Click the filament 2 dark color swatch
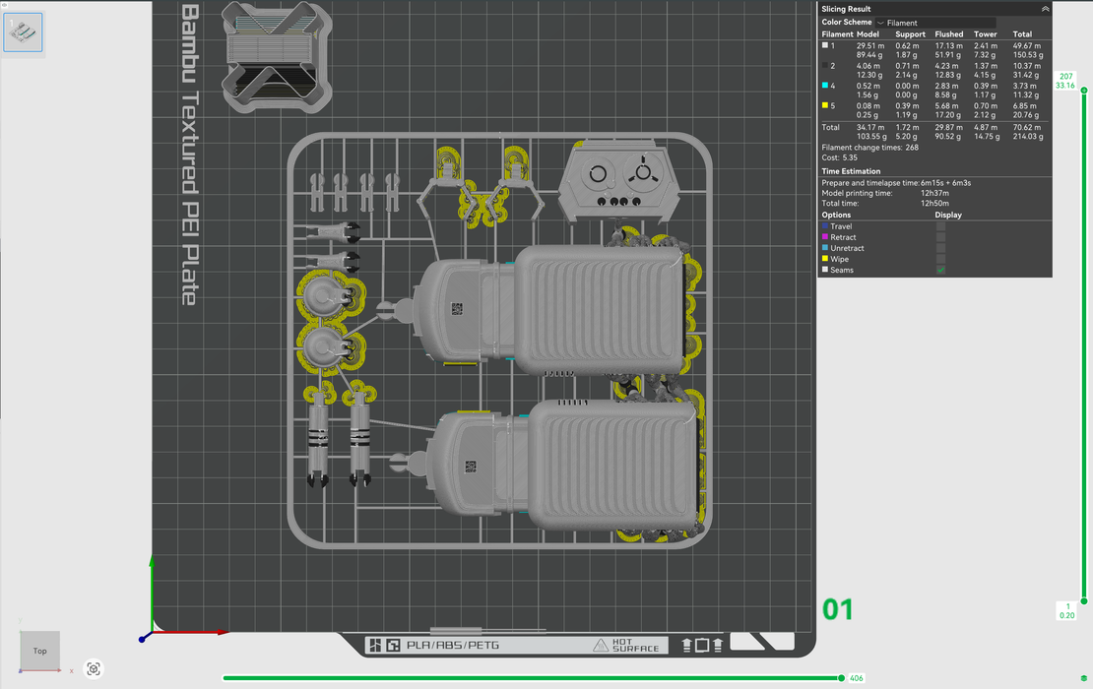The image size is (1093, 689). tap(826, 66)
